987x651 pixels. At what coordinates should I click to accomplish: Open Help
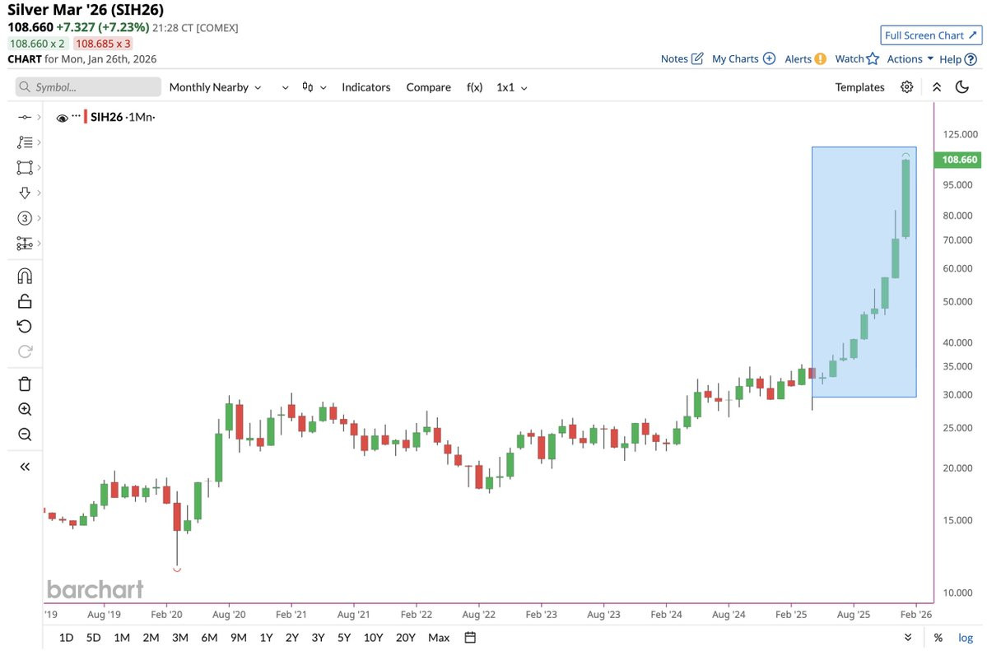click(x=958, y=59)
